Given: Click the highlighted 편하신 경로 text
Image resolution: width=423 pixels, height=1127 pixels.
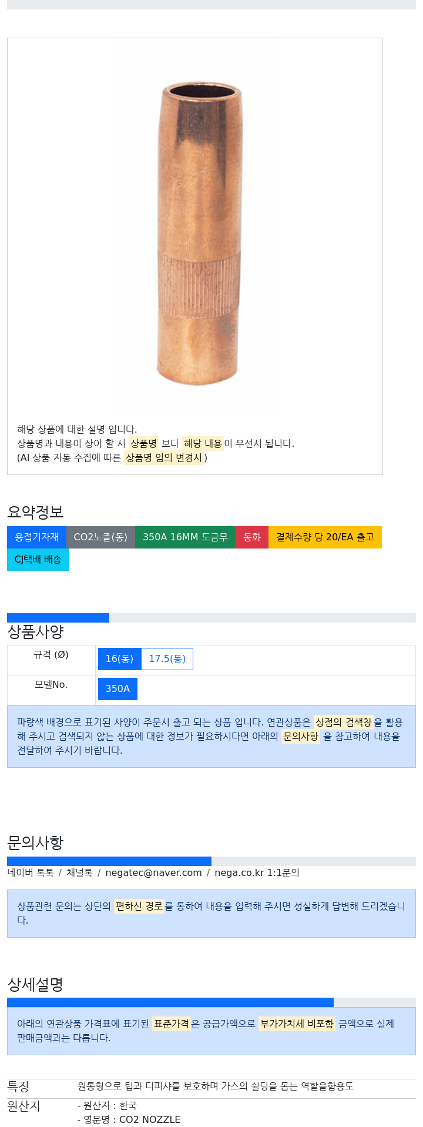Looking at the screenshot, I should [139, 907].
